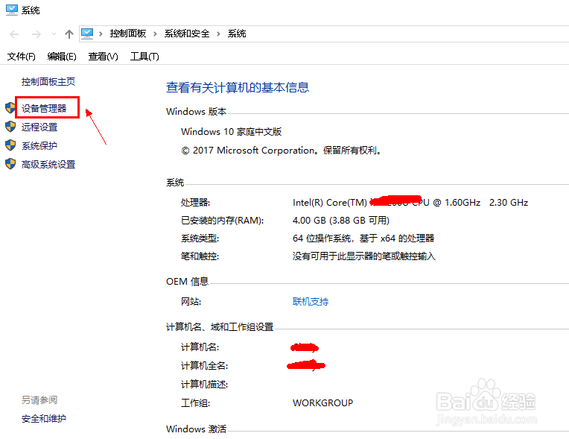Open the 编辑(E) menu
Image resolution: width=569 pixels, height=439 pixels.
(x=62, y=57)
